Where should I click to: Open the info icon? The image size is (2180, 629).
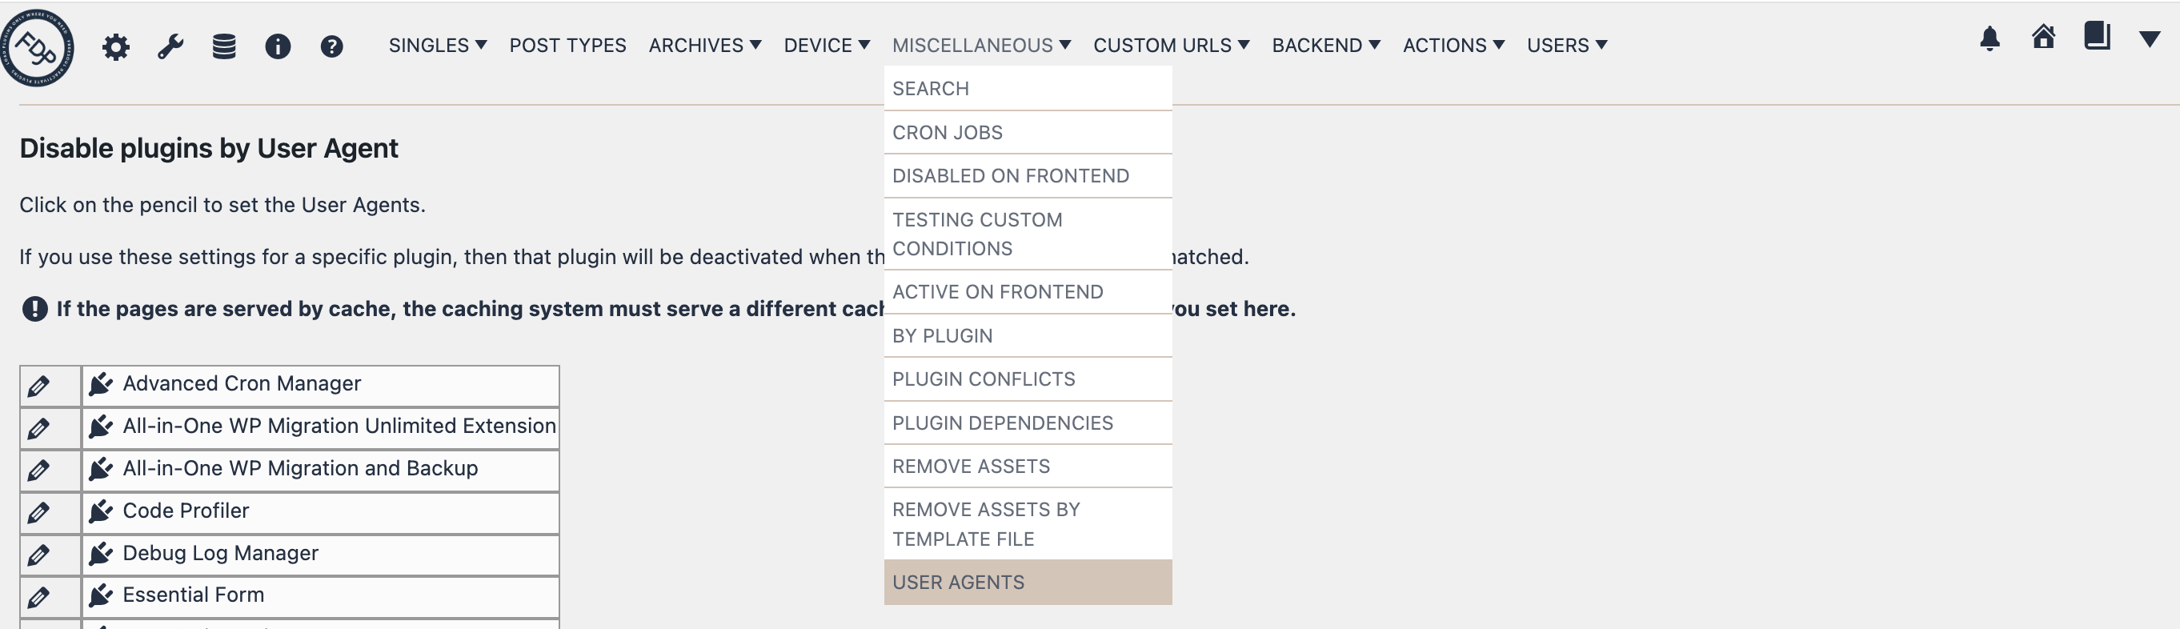click(279, 47)
